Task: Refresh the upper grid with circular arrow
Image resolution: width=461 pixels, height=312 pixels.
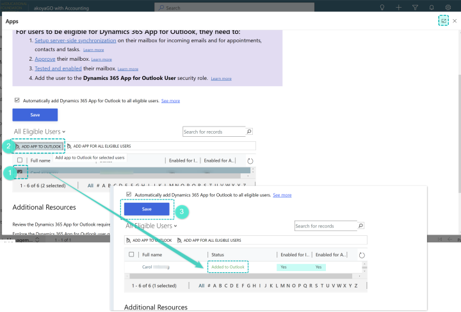Action: click(x=250, y=161)
